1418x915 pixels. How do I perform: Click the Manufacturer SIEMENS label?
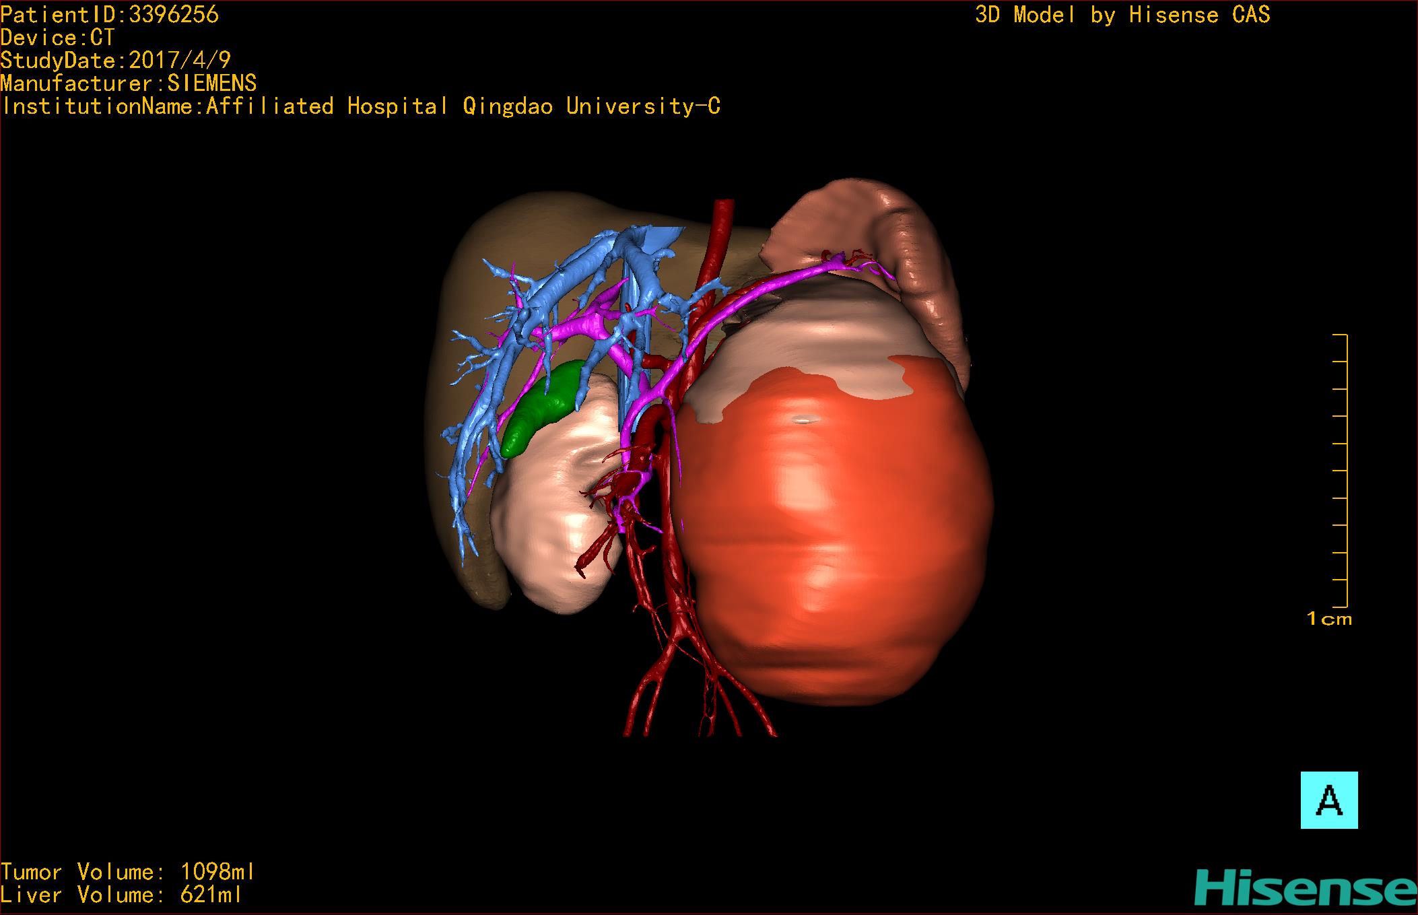tap(128, 83)
